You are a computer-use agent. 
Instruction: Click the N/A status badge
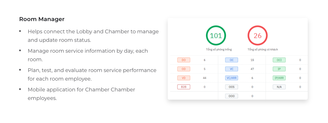(279, 87)
